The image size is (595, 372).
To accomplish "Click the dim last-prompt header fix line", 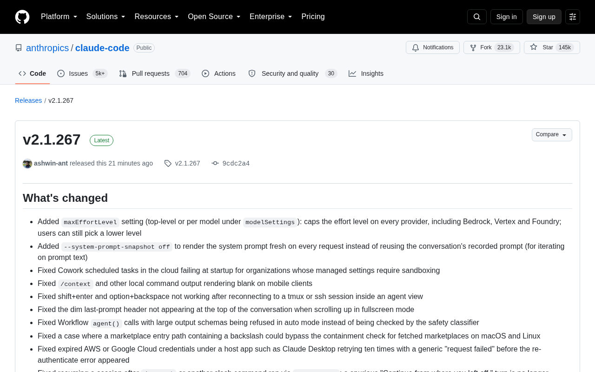I will (226, 310).
